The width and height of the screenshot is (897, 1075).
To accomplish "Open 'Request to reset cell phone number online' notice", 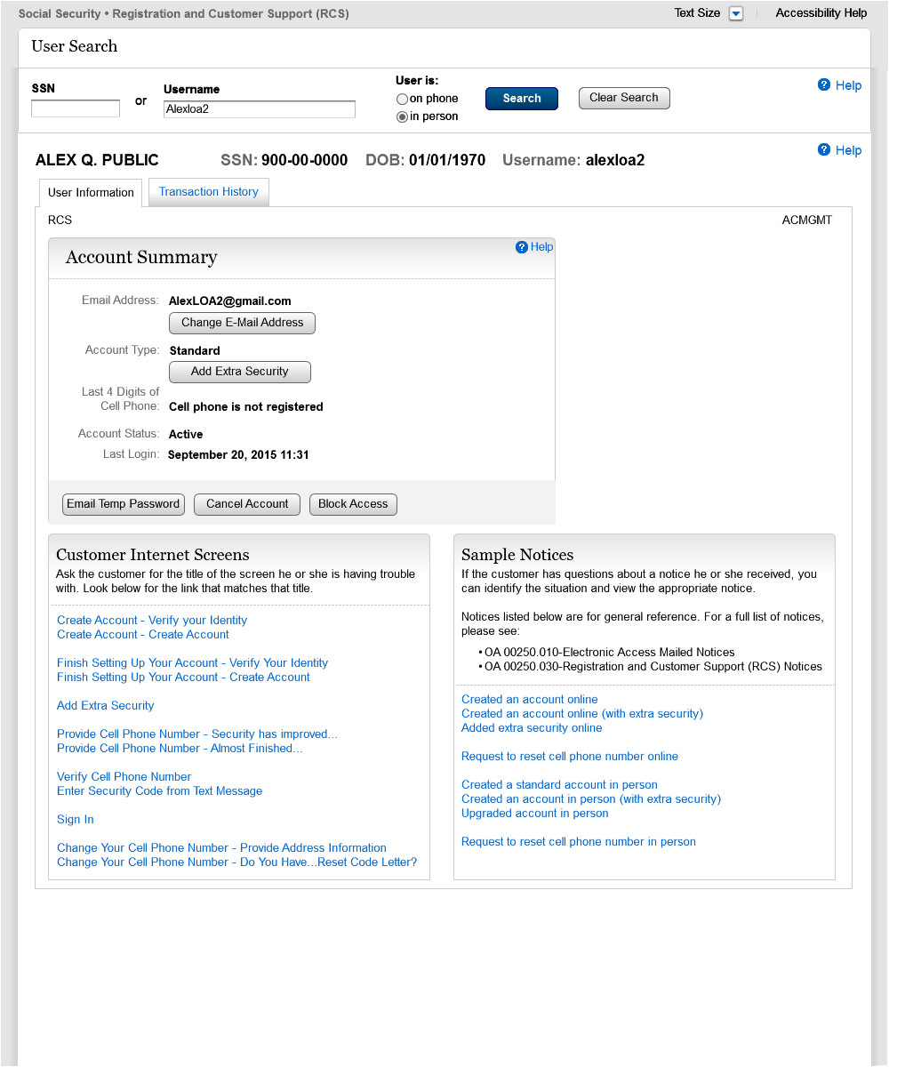I will point(570,757).
